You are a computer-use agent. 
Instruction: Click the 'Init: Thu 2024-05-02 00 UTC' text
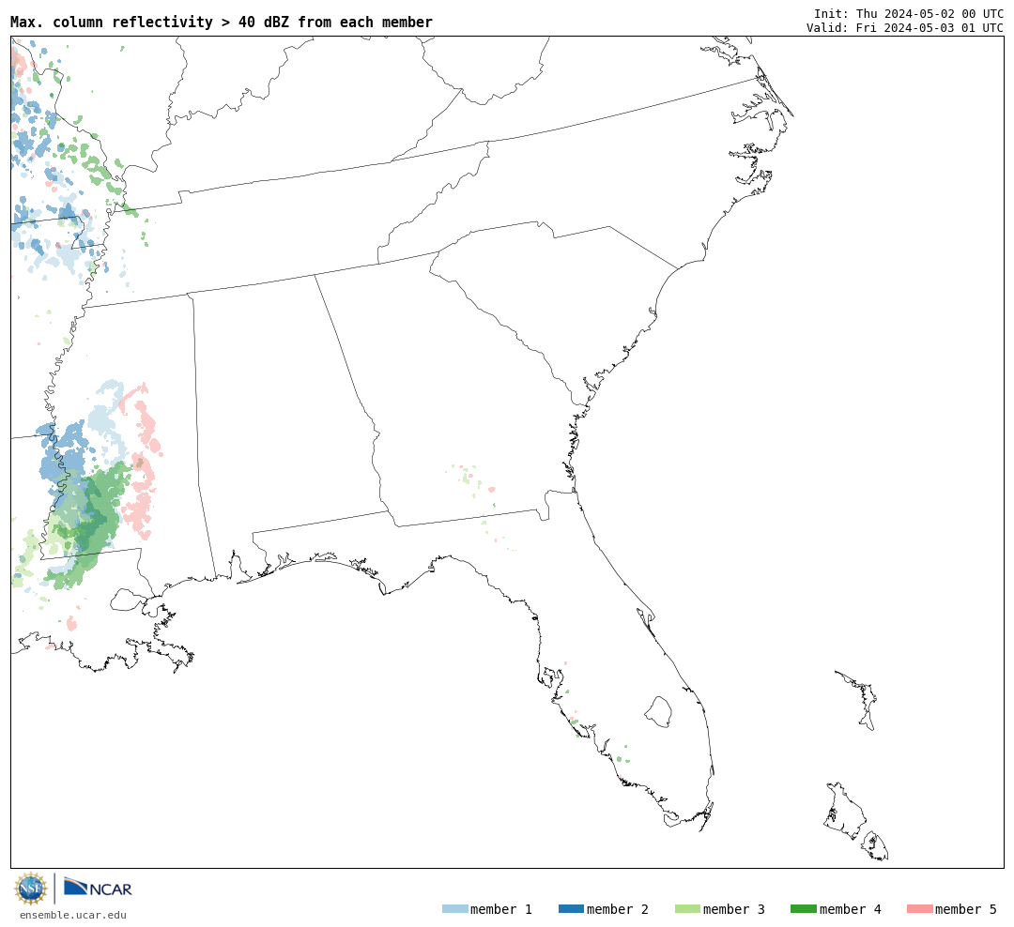point(909,13)
